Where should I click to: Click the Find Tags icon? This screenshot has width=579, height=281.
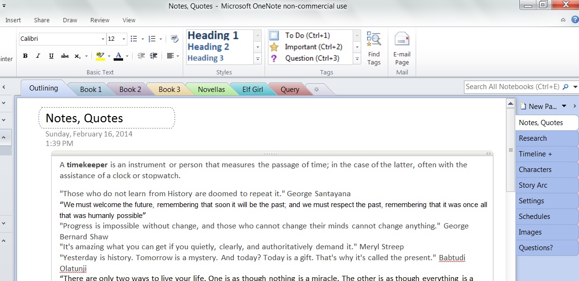click(x=374, y=39)
